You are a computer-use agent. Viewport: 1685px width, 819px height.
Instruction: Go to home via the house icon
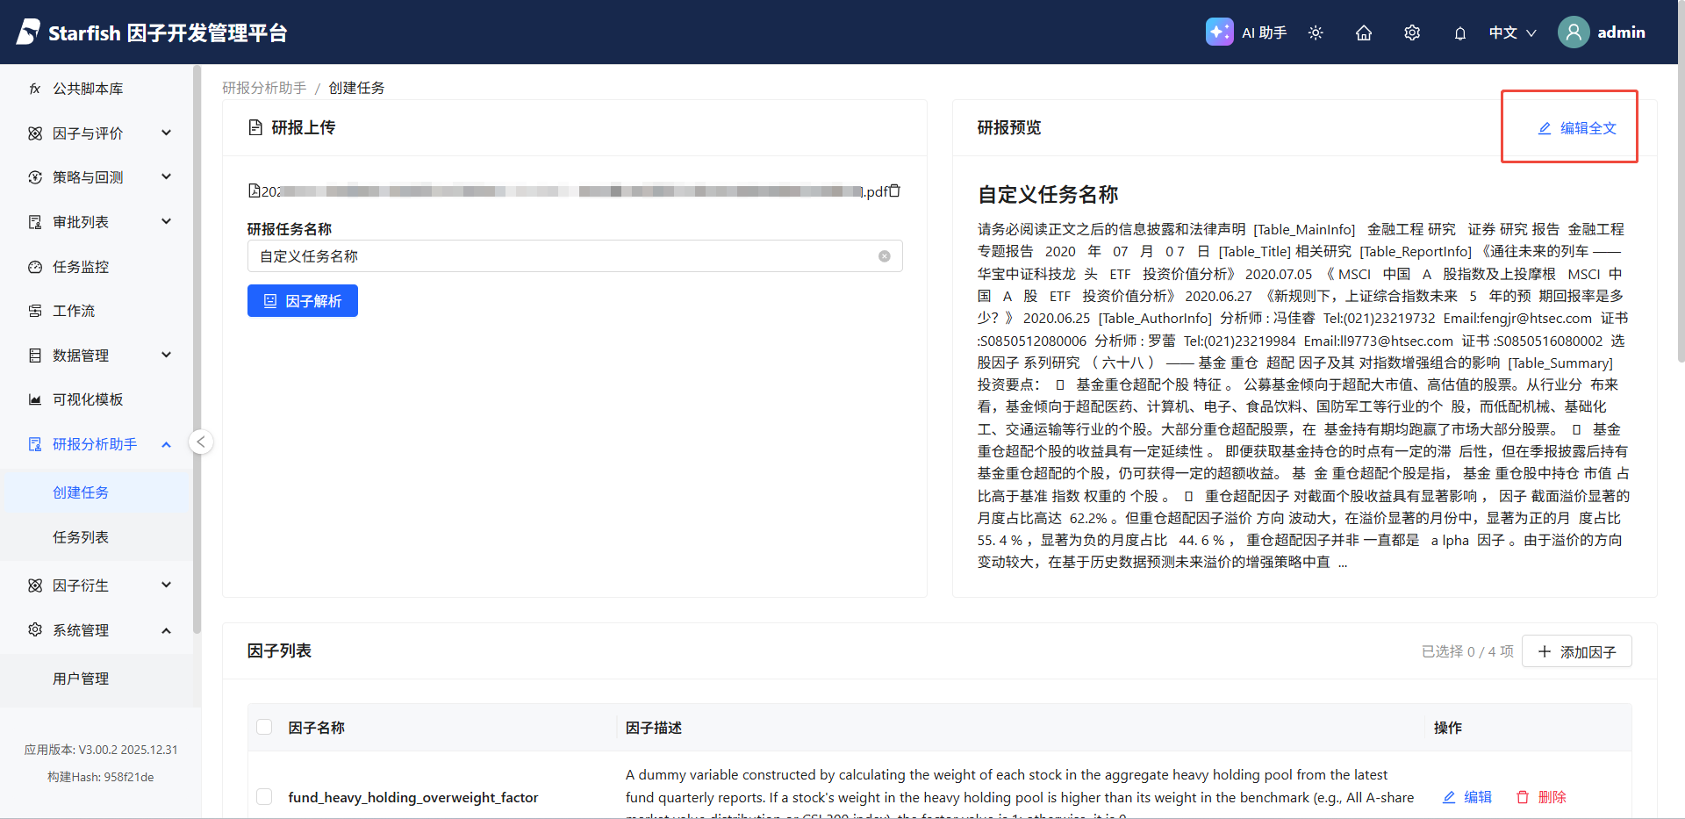[1364, 32]
